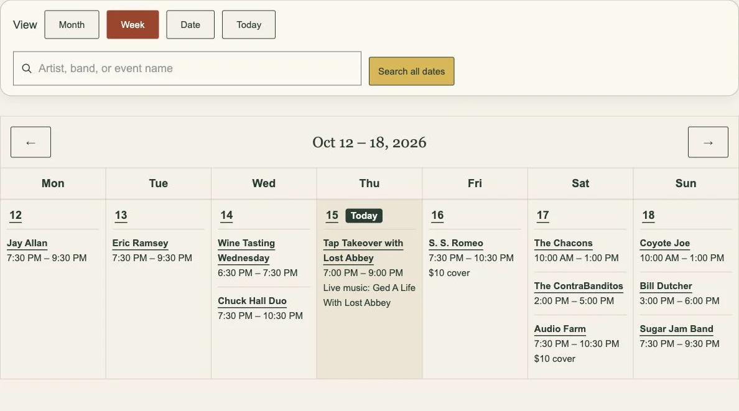This screenshot has height=411, width=739.
Task: Click the magnifying glass search icon
Action: tap(27, 68)
